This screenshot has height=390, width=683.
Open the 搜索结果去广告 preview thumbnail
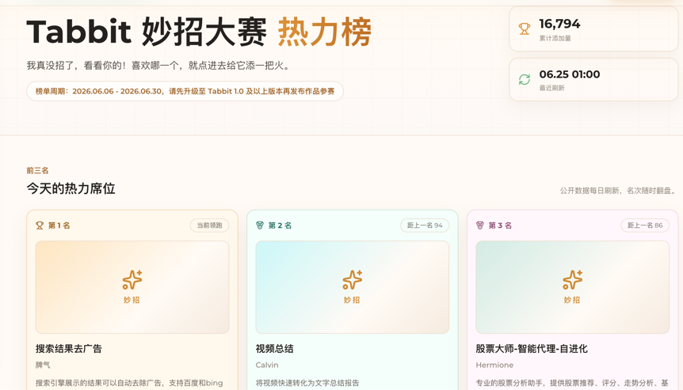coord(132,287)
